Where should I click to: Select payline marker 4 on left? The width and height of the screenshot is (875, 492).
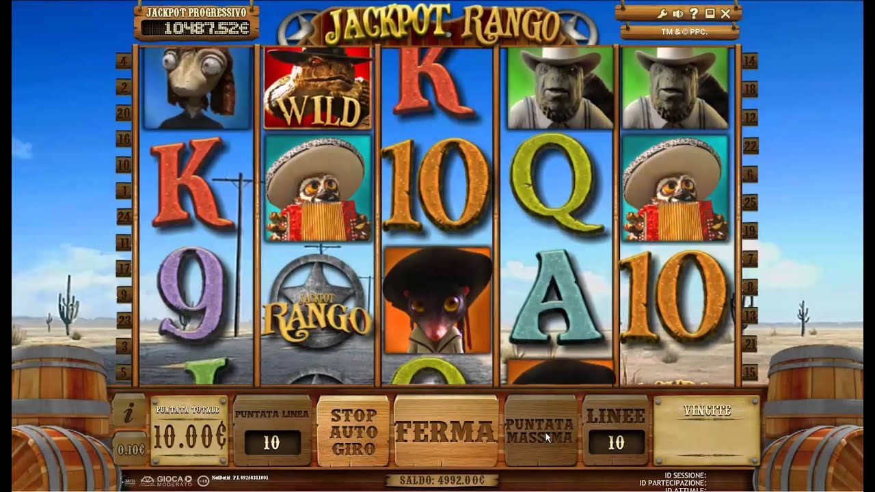point(124,61)
